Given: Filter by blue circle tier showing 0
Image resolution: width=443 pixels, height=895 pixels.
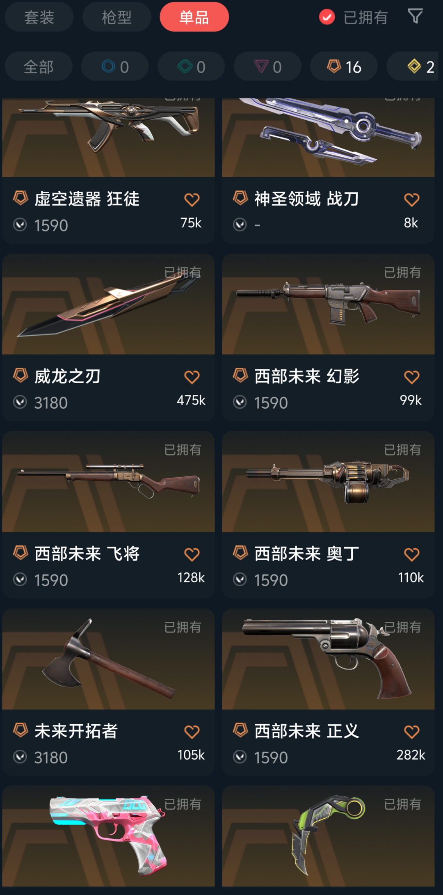Looking at the screenshot, I should (115, 66).
